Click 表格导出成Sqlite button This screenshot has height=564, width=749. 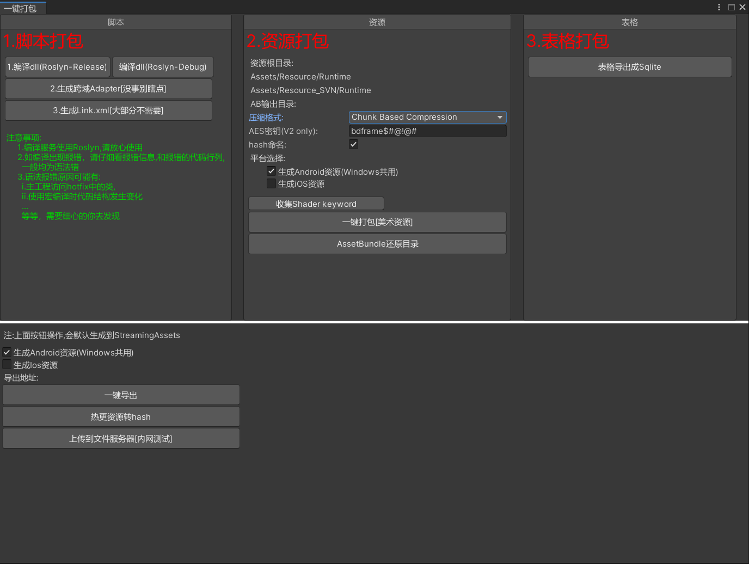tap(630, 67)
